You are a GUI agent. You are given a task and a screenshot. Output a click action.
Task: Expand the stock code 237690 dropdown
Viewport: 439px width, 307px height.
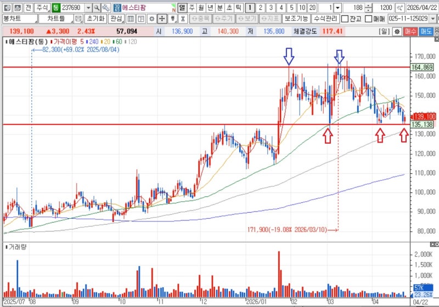point(88,8)
